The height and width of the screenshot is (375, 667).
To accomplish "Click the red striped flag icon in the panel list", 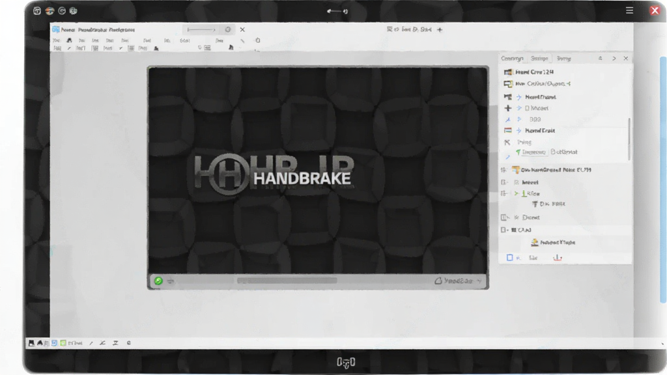I will pos(508,130).
